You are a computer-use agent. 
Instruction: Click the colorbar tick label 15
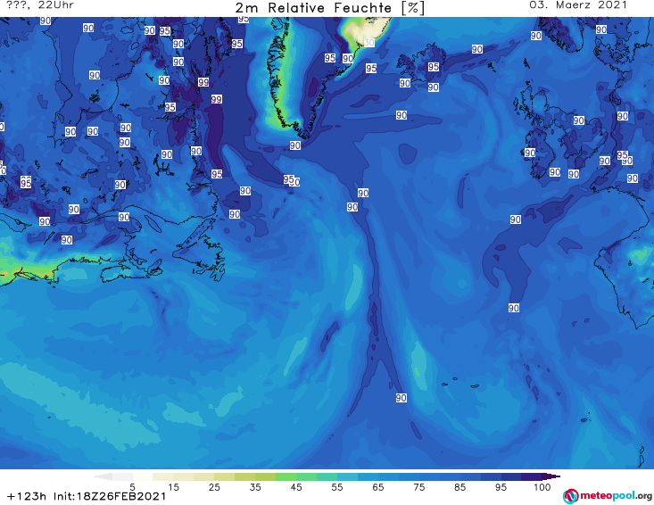(x=173, y=487)
